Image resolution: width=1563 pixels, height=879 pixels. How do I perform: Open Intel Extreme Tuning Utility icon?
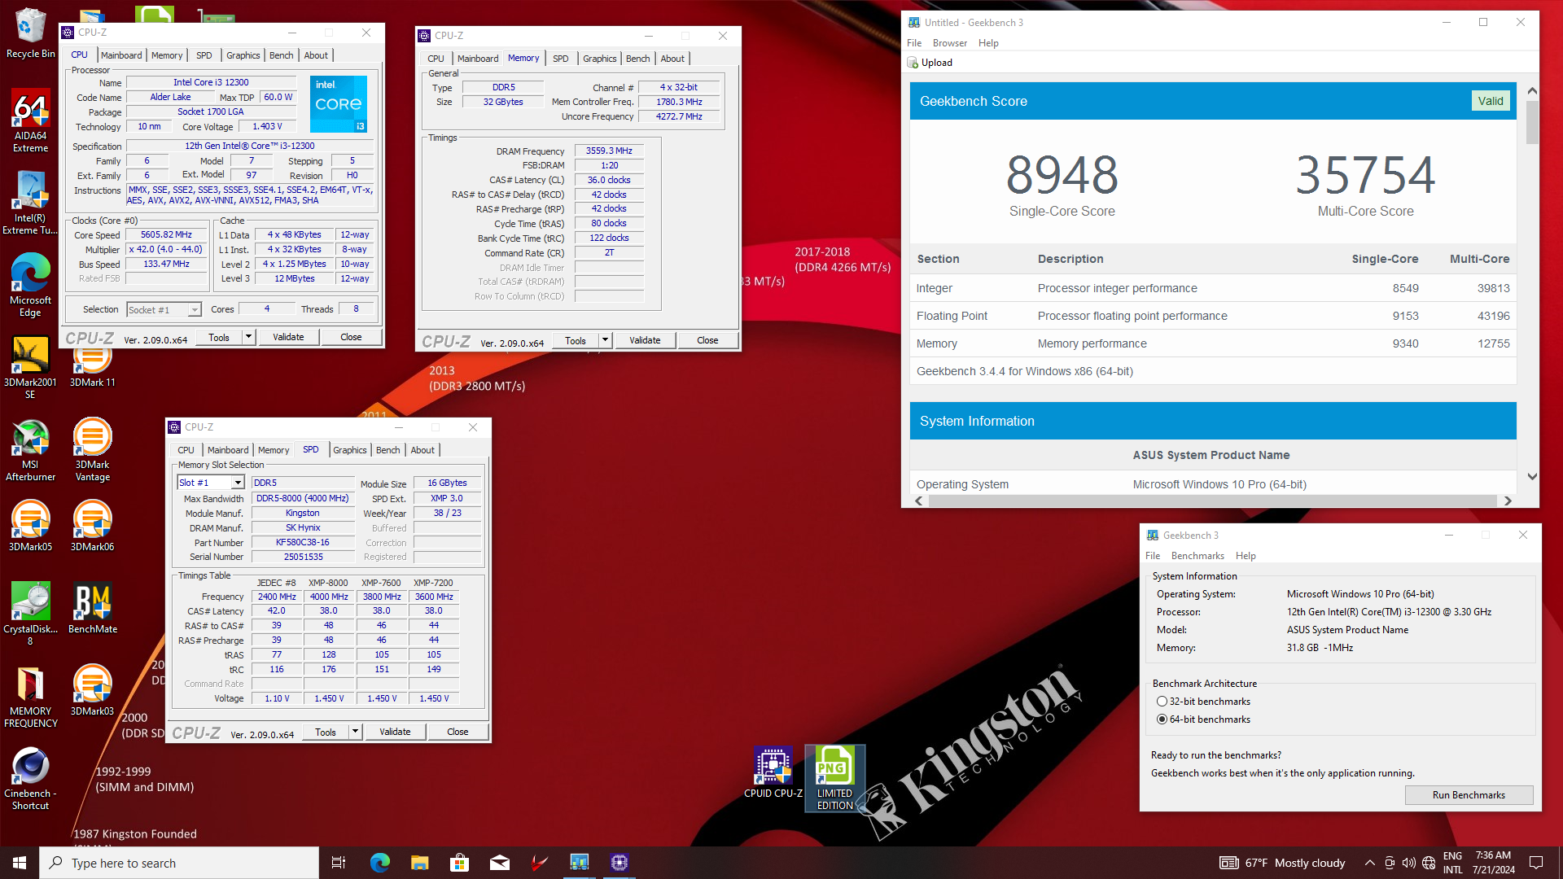point(30,203)
